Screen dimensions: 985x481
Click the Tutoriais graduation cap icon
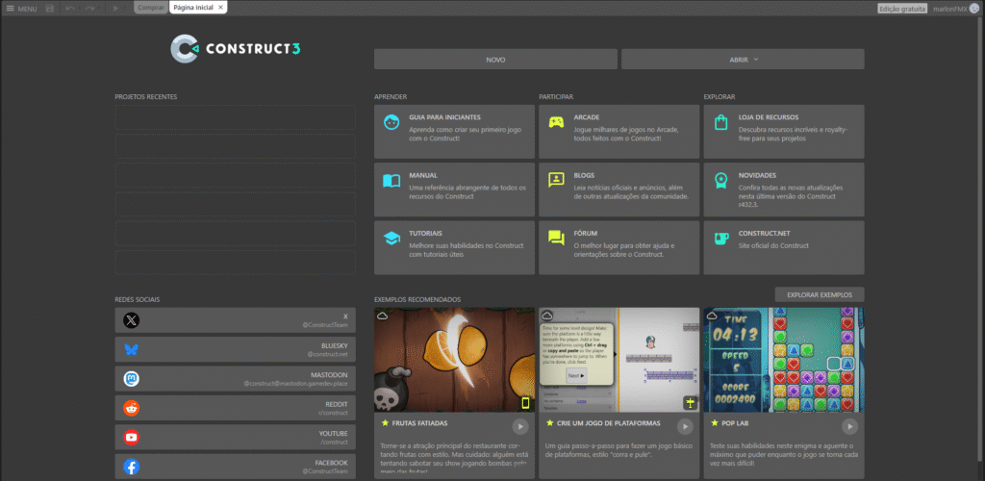click(391, 239)
